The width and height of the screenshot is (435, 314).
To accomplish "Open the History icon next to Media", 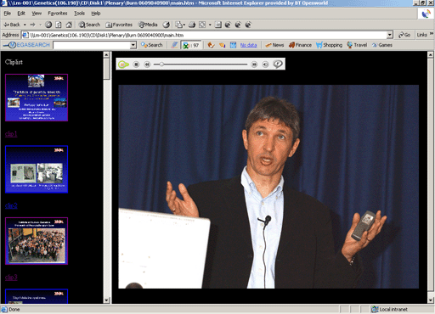I will point(167,25).
